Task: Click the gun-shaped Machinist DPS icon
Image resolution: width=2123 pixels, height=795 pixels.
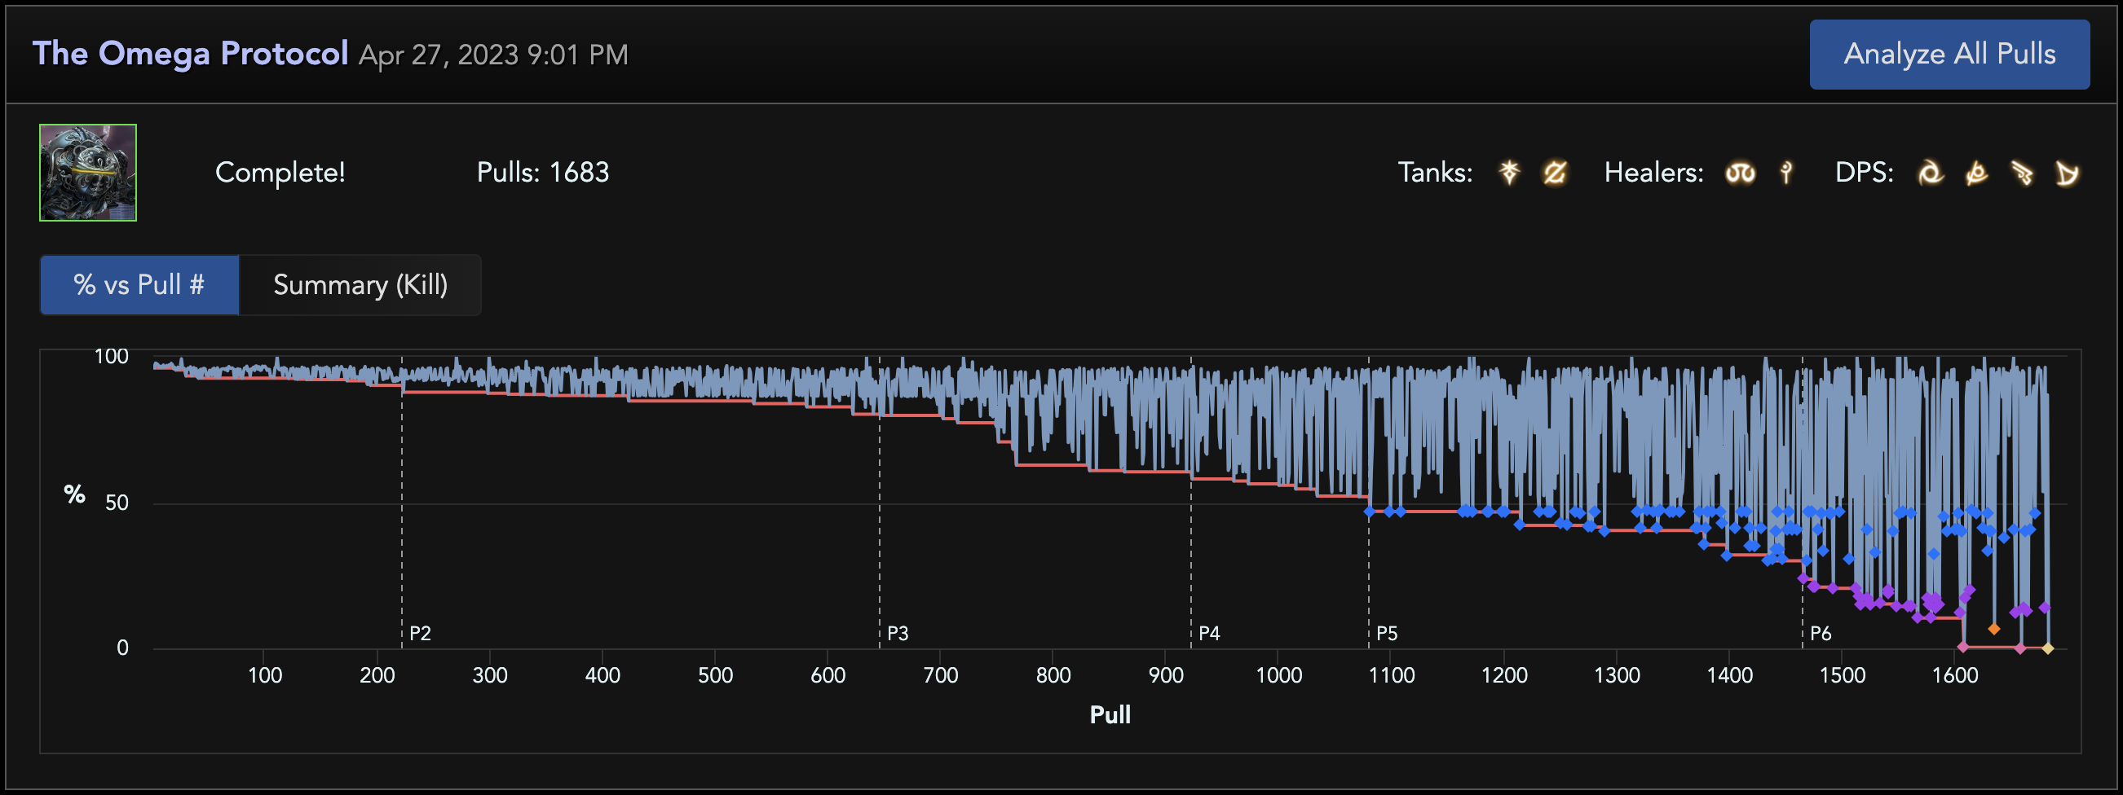Action: [x=2022, y=173]
